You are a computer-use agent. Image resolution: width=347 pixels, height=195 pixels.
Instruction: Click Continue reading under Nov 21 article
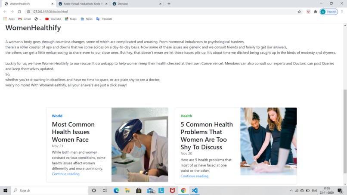tap(65, 174)
